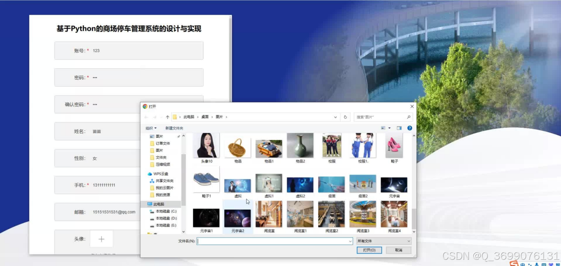Screen dimensions: 561x266
Task: Click the forward navigation arrow
Action: pyautogui.click(x=155, y=117)
